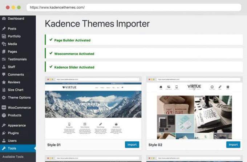Click the Plugins plug icon
The height and width of the screenshot is (162, 247).
4,133
